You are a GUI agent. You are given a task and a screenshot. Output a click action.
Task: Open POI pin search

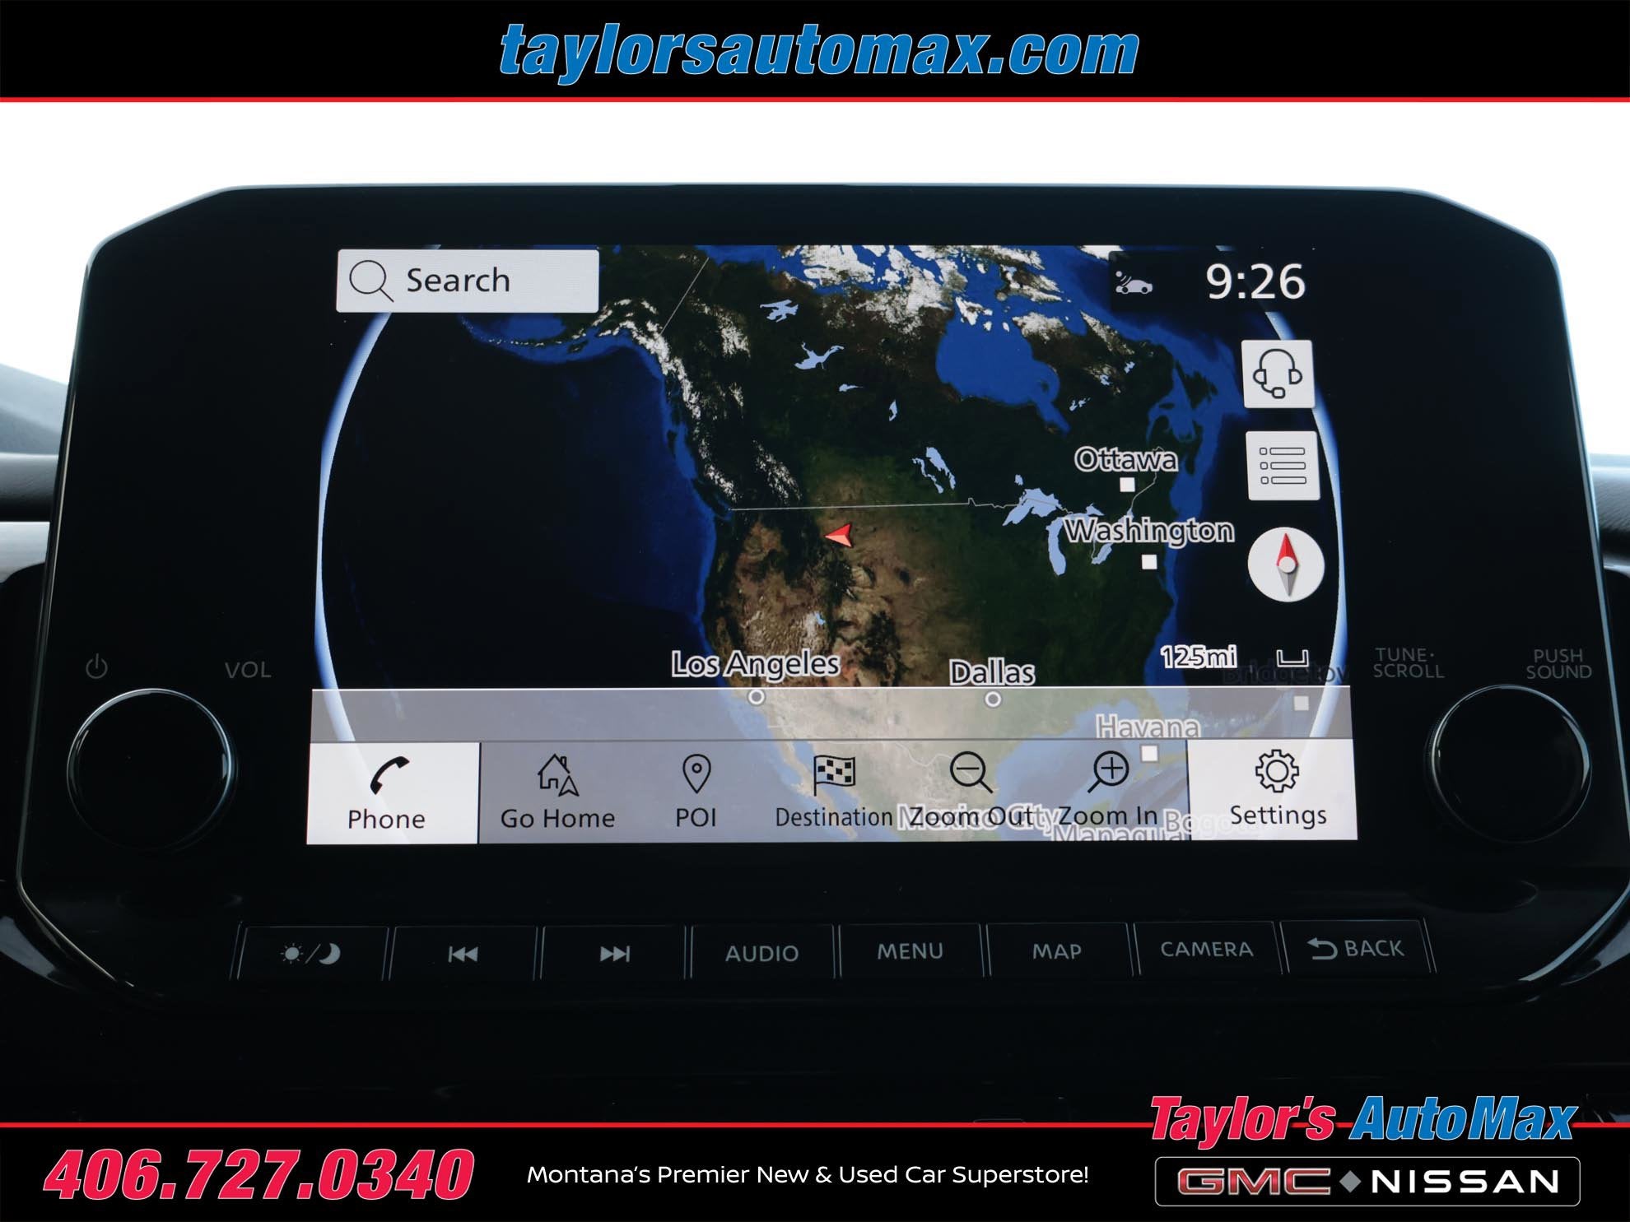[696, 792]
